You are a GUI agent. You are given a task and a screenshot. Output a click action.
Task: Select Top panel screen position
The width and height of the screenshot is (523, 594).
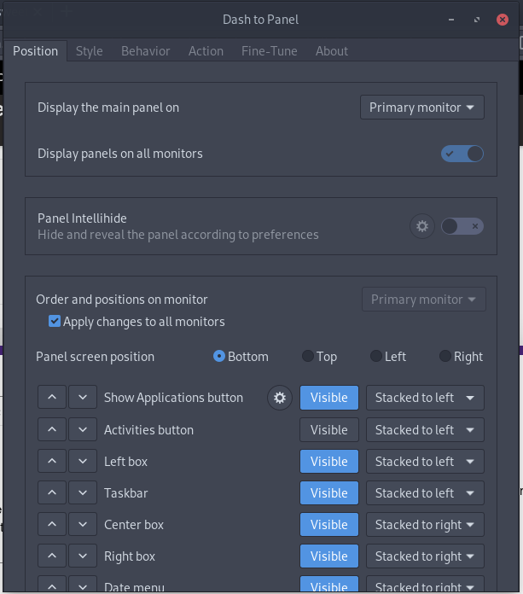[x=319, y=357]
